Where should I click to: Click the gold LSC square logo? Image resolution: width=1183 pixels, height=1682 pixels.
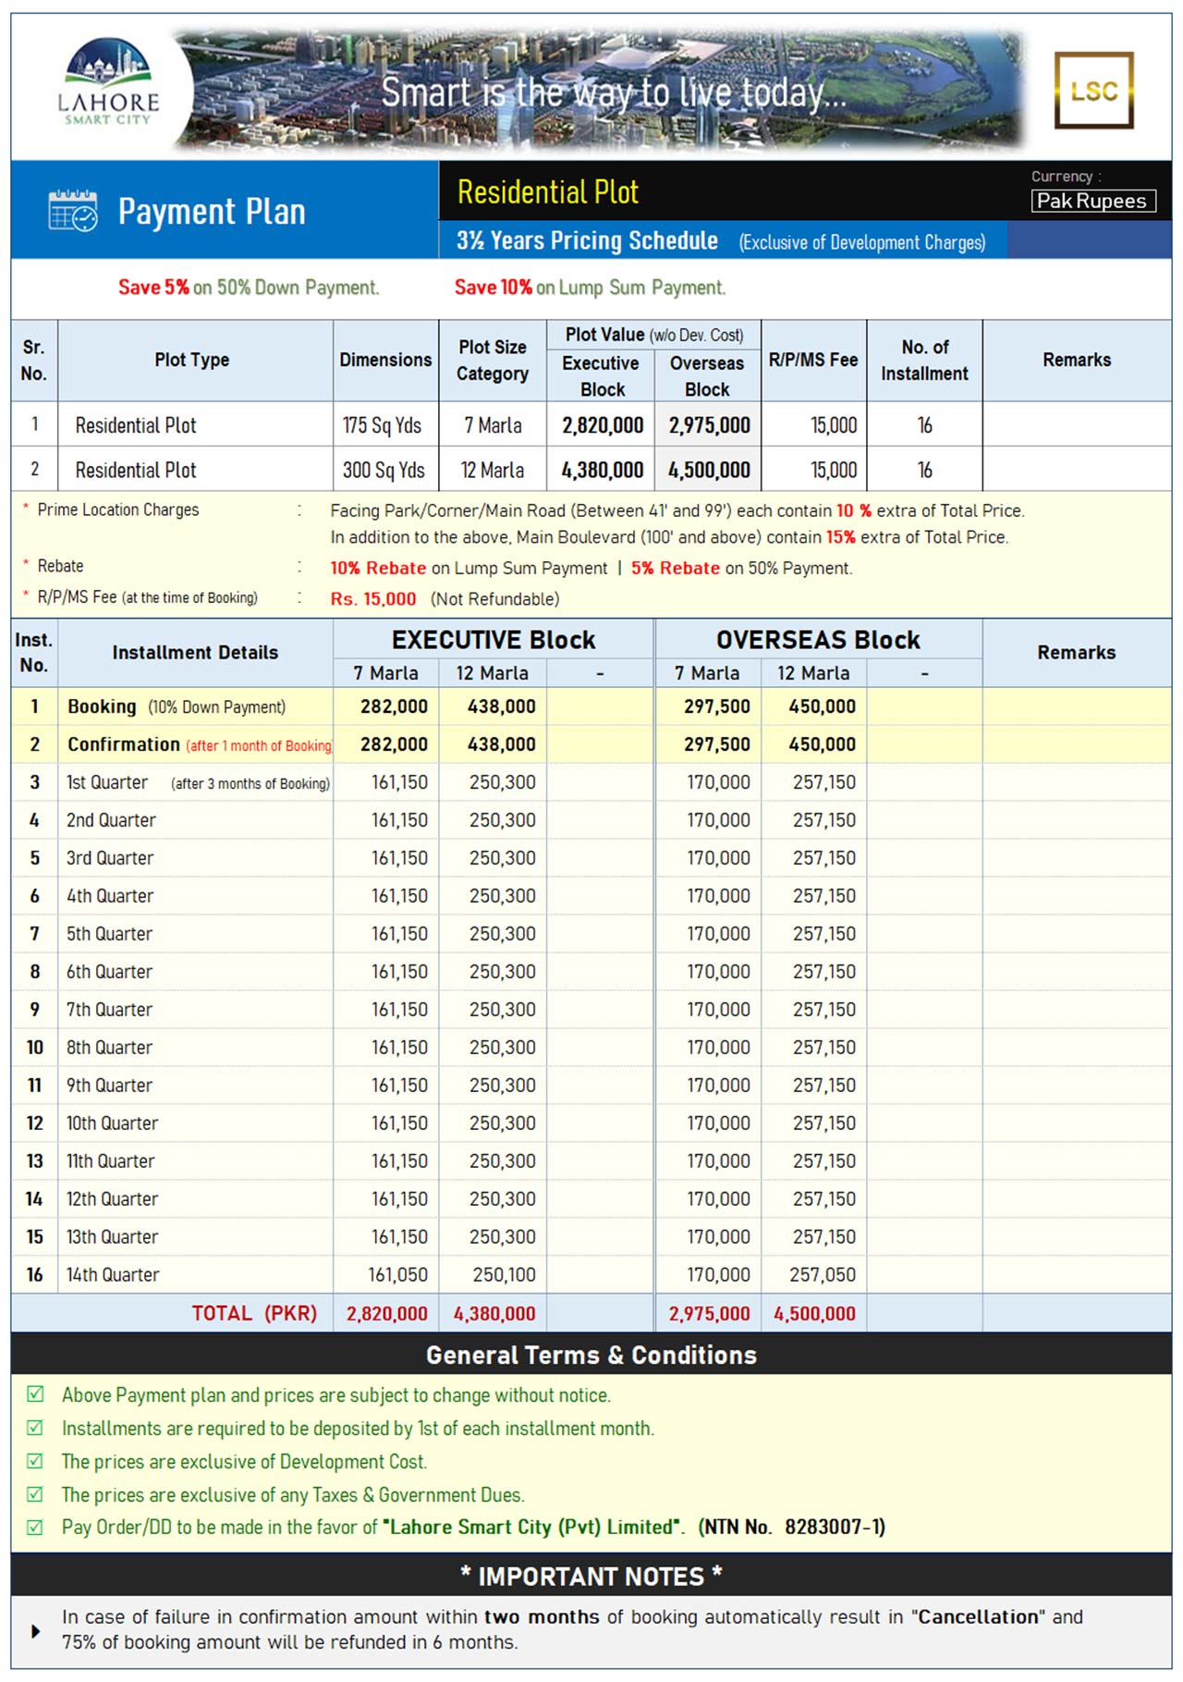[x=1094, y=91]
